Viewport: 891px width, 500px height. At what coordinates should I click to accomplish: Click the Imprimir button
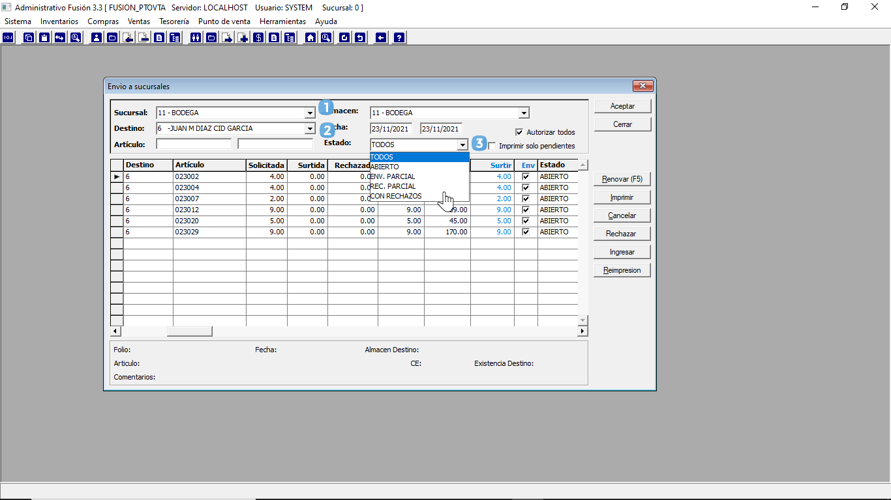(x=622, y=197)
